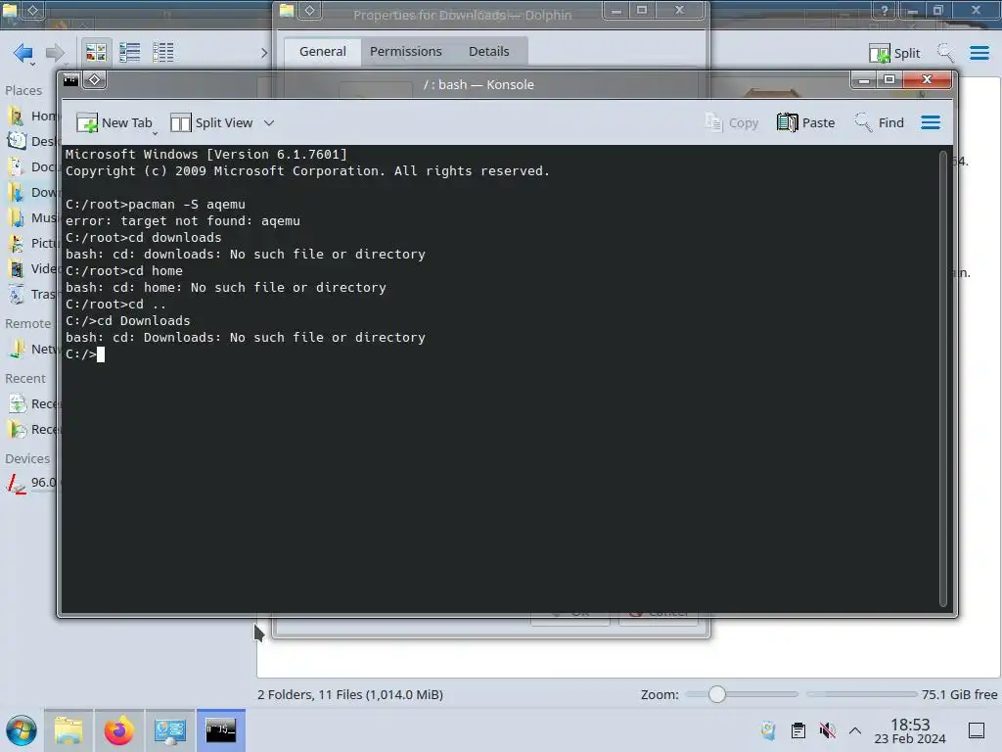Open Trash in Dolphin Places
Screen dimensions: 1002x752
click(x=32, y=295)
